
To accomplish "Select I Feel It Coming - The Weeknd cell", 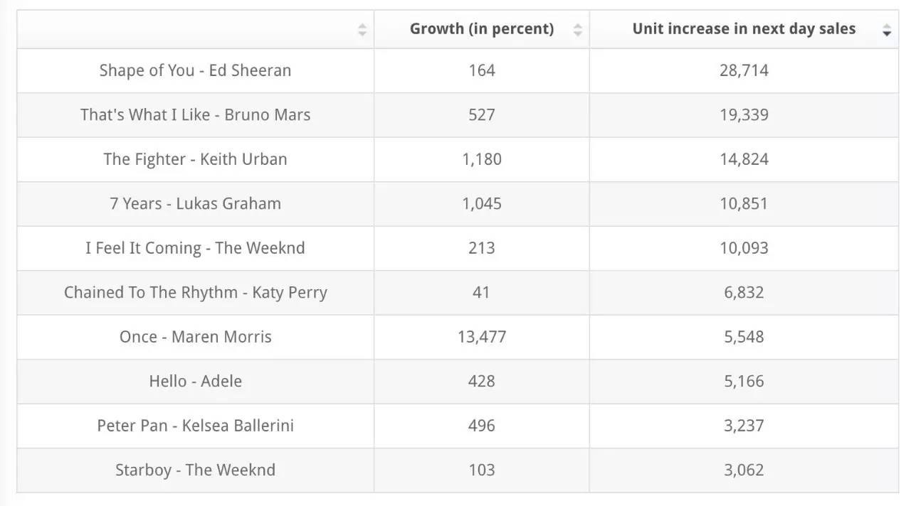I will pyautogui.click(x=195, y=248).
